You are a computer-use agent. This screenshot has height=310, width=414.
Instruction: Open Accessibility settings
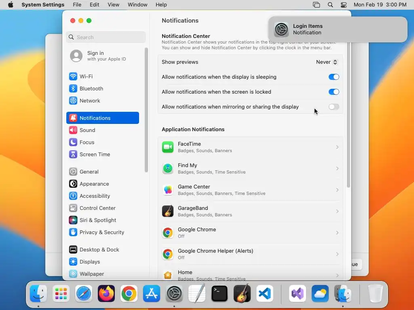[102, 196]
